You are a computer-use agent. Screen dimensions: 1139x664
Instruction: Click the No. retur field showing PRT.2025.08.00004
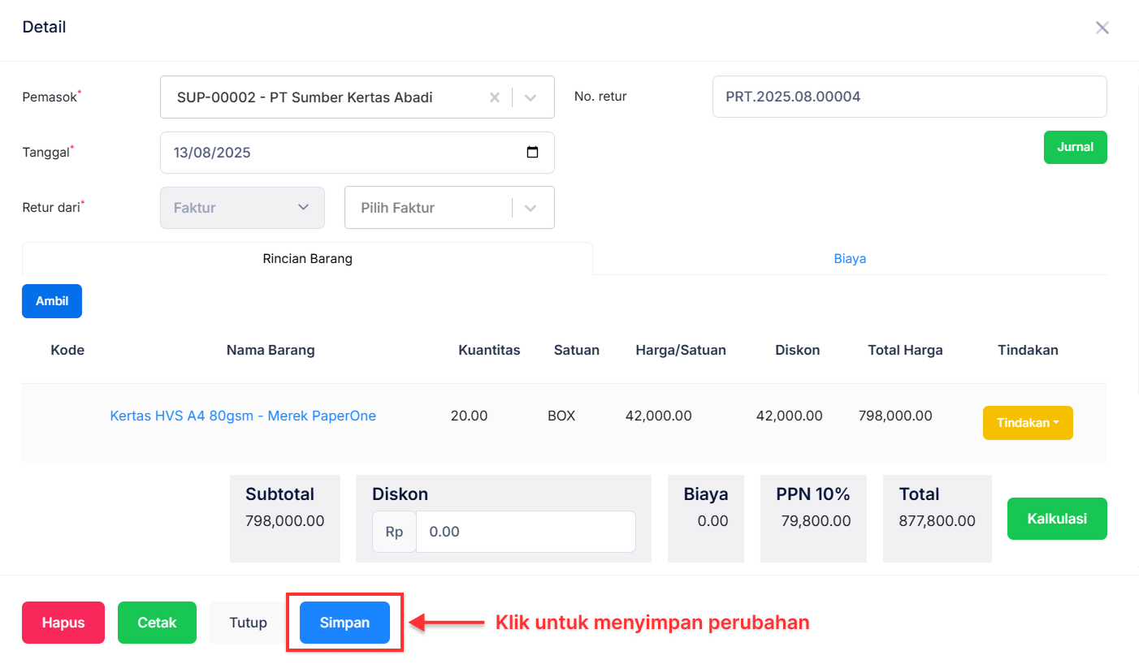(909, 97)
